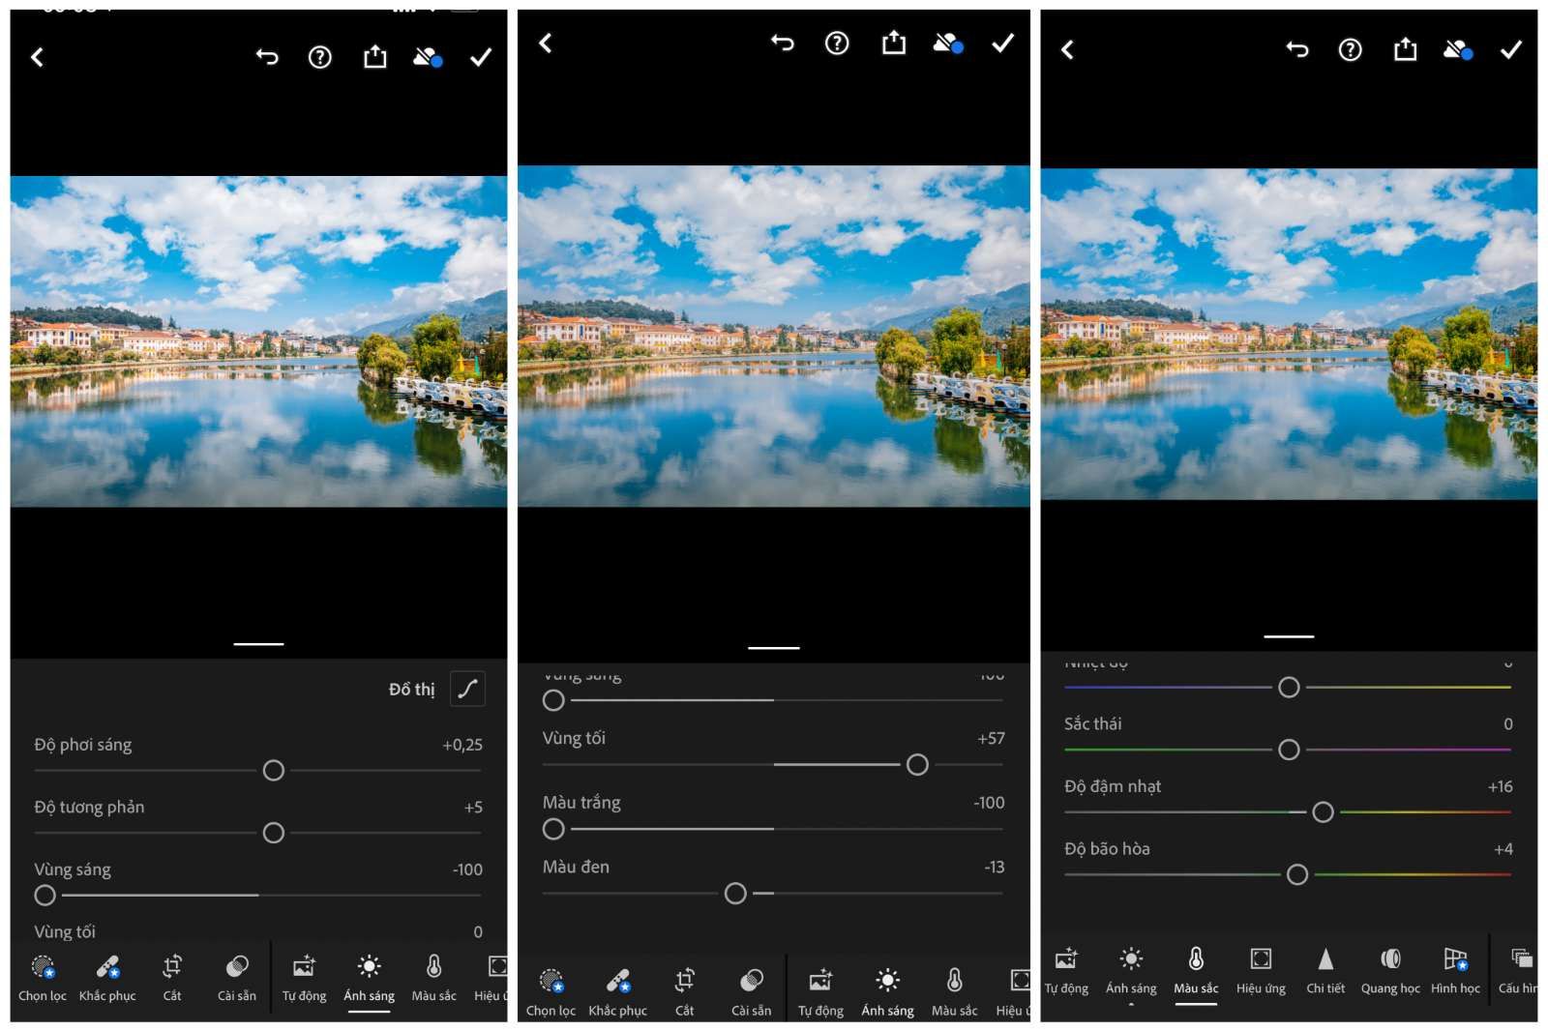Apply Tự động auto adjust in left panel
This screenshot has width=1548, height=1031.
coord(304,977)
